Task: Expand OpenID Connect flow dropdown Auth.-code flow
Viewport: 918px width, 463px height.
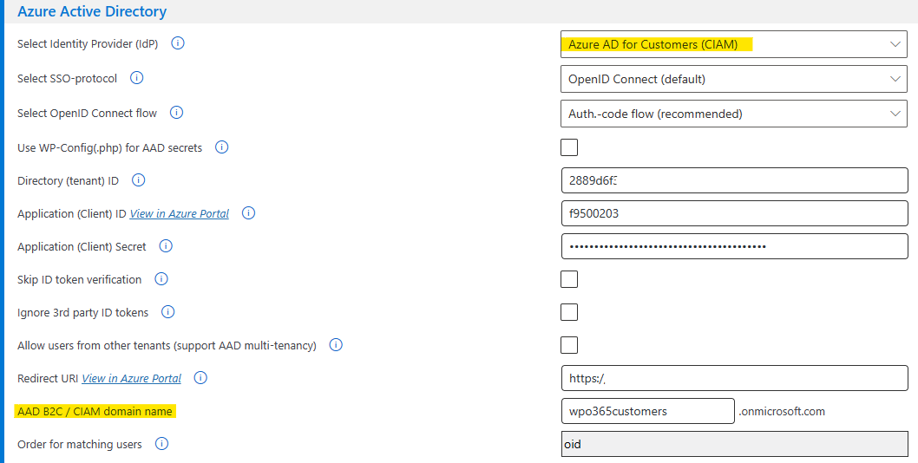Action: (x=734, y=114)
